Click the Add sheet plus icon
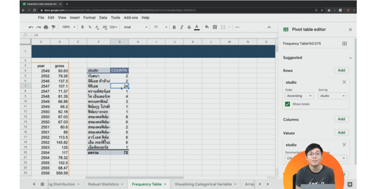 point(34,184)
